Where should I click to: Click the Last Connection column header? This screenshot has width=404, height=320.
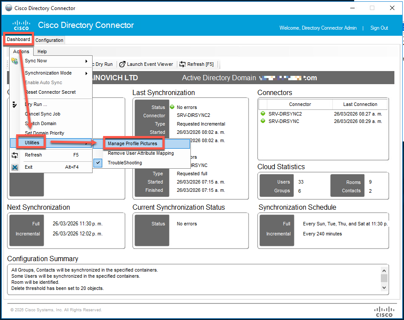coord(360,104)
